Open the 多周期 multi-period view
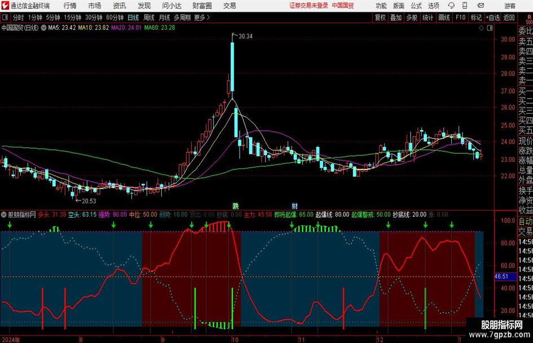 click(x=182, y=17)
